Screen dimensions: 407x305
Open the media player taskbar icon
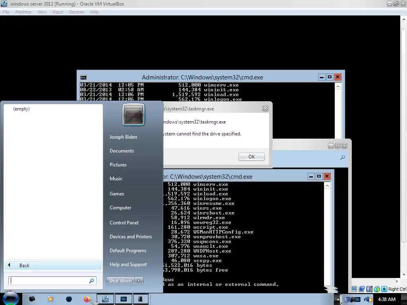point(50,299)
